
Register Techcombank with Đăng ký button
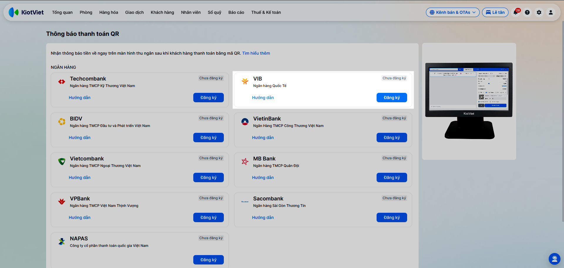tap(209, 98)
